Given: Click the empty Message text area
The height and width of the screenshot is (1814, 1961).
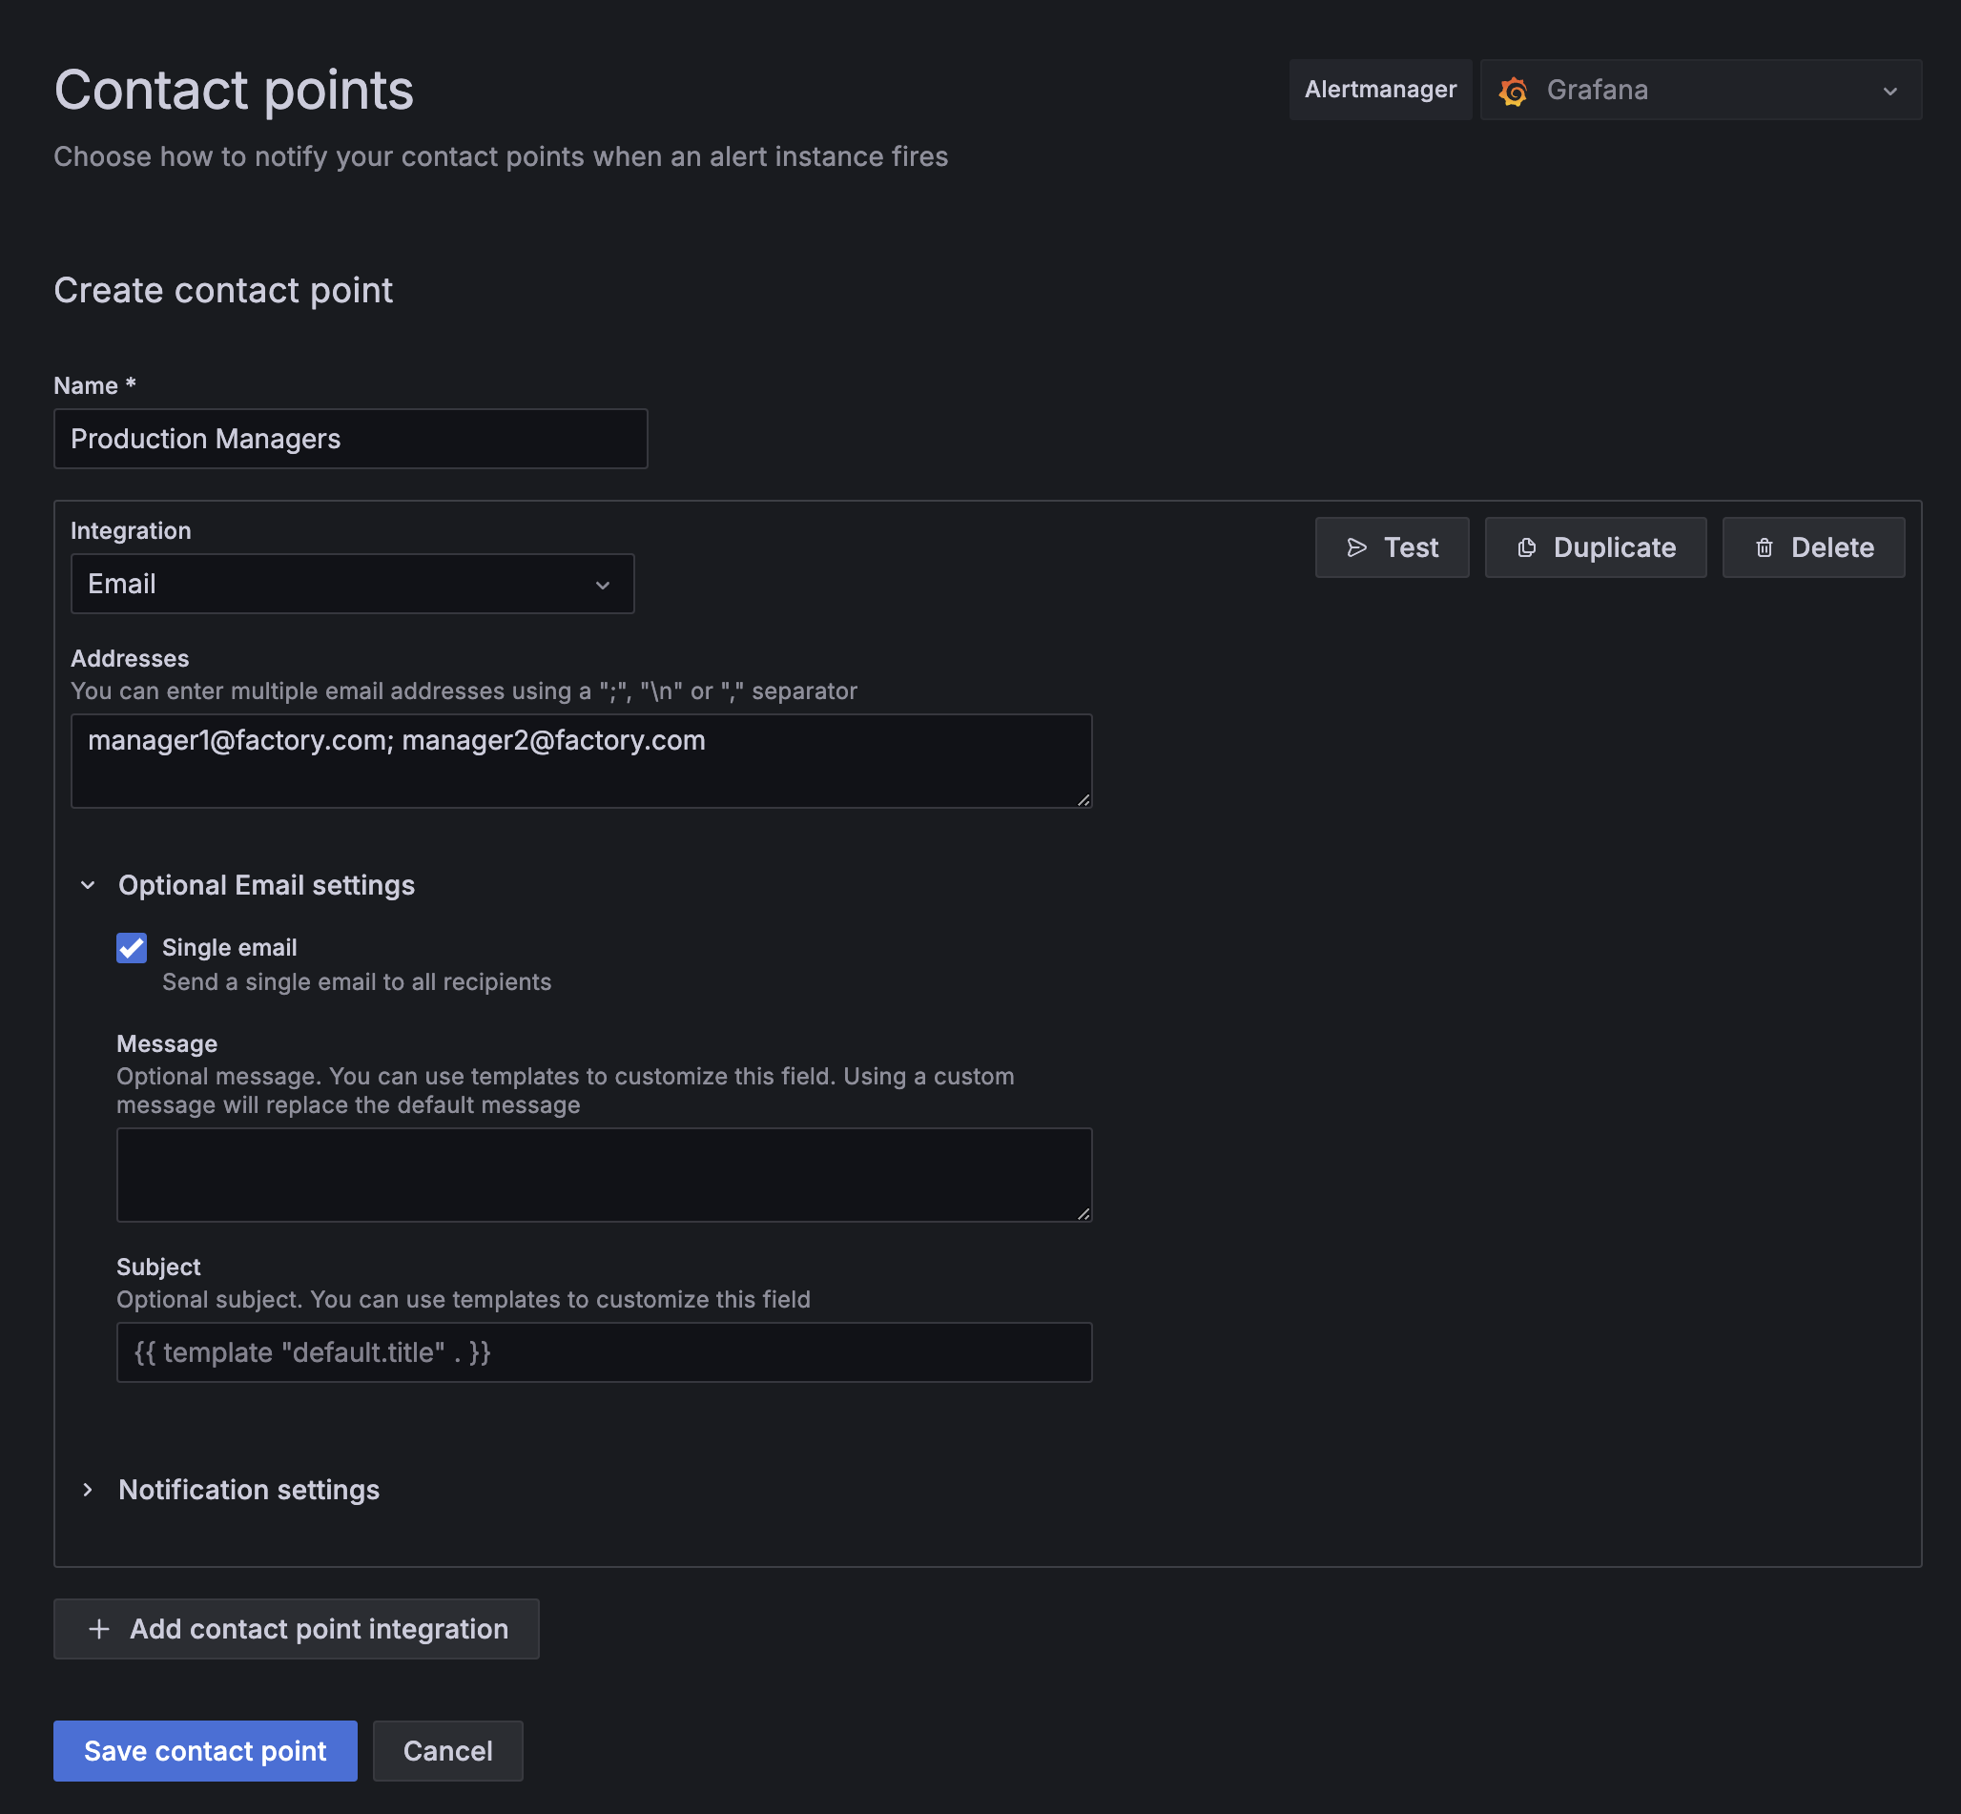Looking at the screenshot, I should pyautogui.click(x=604, y=1175).
